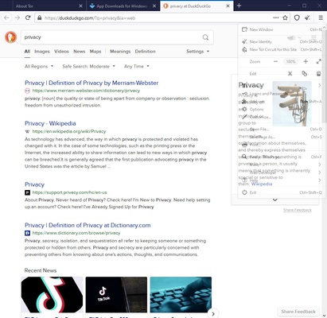The image size is (327, 318).
Task: Open the Meanings tab
Action: tap(120, 52)
